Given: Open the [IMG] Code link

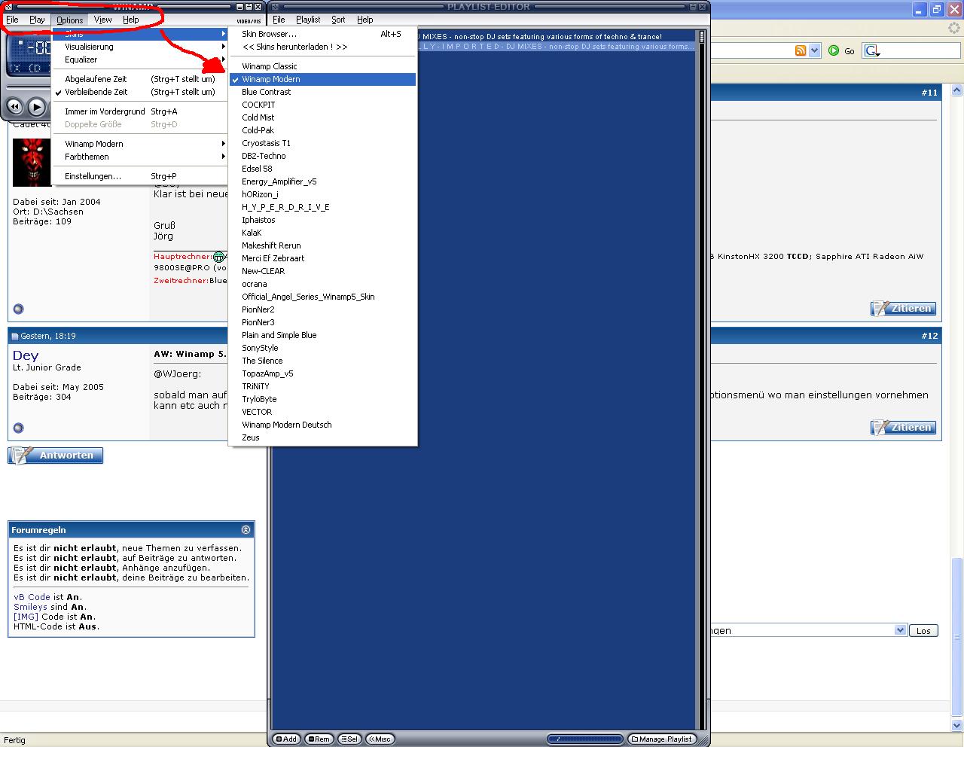Looking at the screenshot, I should click(26, 617).
